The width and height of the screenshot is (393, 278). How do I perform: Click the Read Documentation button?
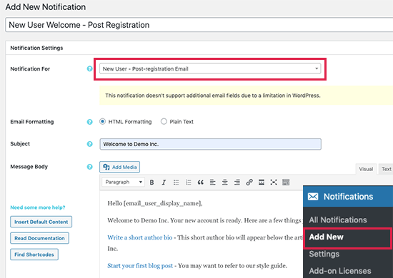(x=39, y=238)
